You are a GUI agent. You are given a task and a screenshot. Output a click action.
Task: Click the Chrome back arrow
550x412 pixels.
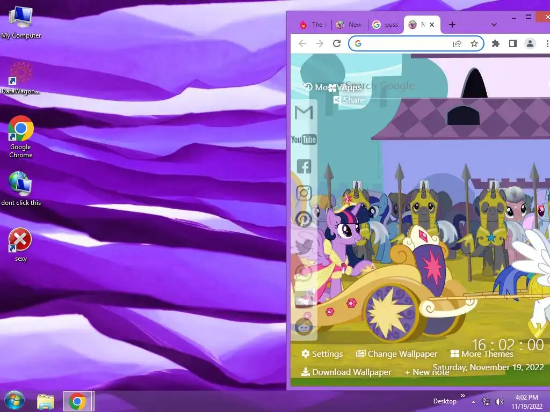[x=302, y=43]
